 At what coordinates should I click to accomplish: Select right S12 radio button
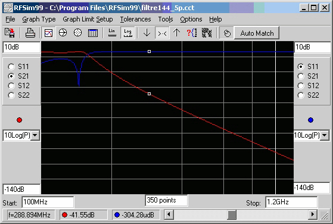pyautogui.click(x=301, y=86)
